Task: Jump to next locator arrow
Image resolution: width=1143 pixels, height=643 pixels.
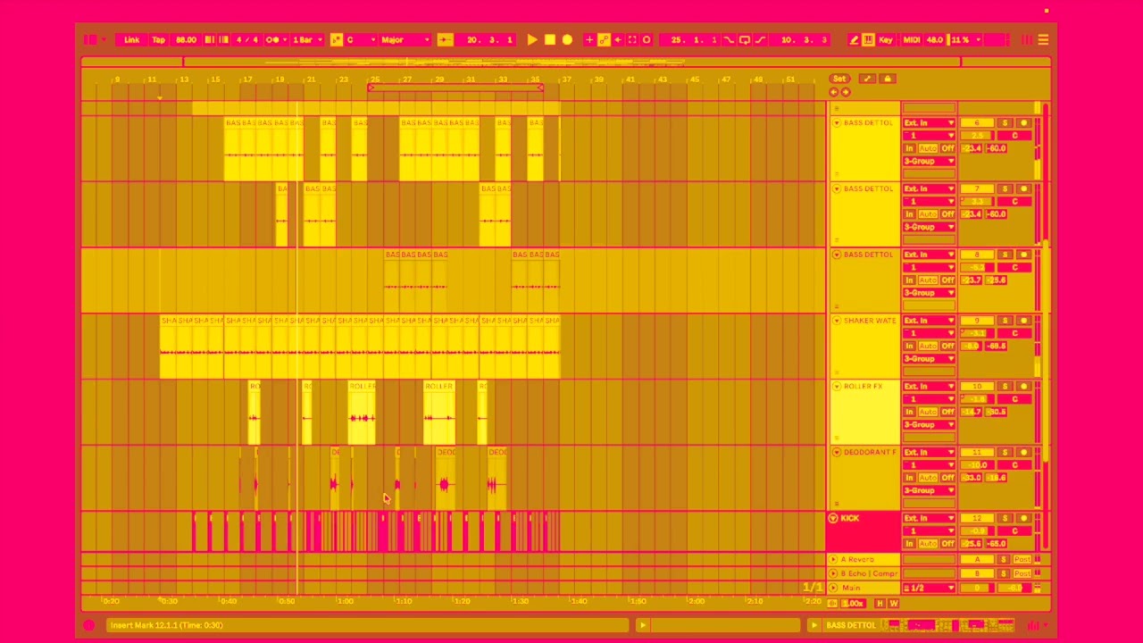Action: tap(845, 92)
